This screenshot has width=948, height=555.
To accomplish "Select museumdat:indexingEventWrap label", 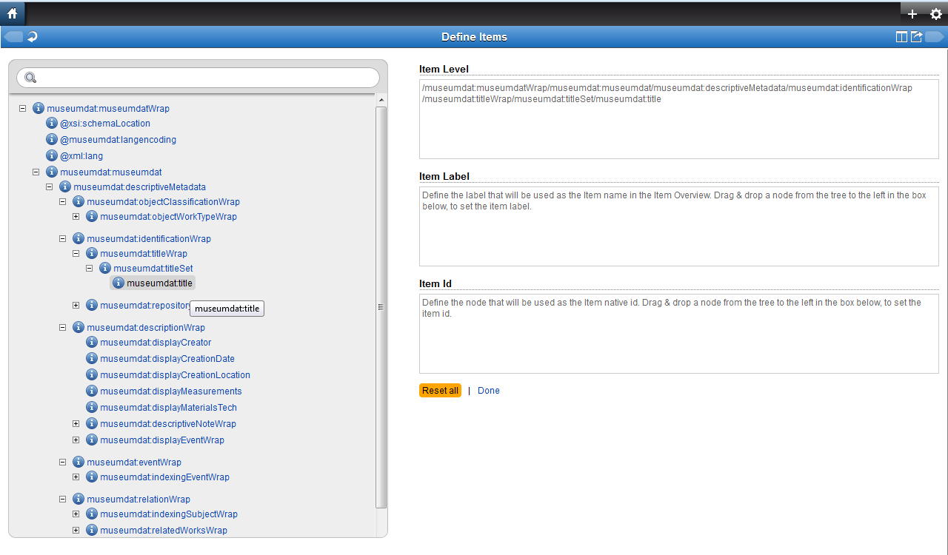I will [165, 477].
